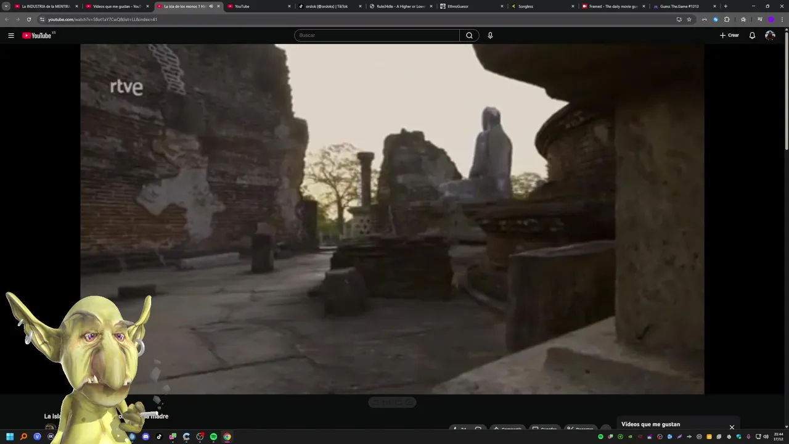This screenshot has width=789, height=444.
Task: Open TikTok from the taskbar
Action: (159, 437)
